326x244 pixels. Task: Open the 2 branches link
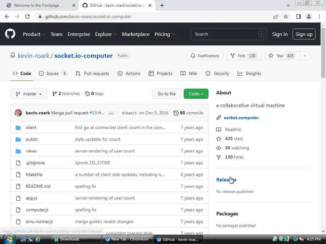point(66,94)
